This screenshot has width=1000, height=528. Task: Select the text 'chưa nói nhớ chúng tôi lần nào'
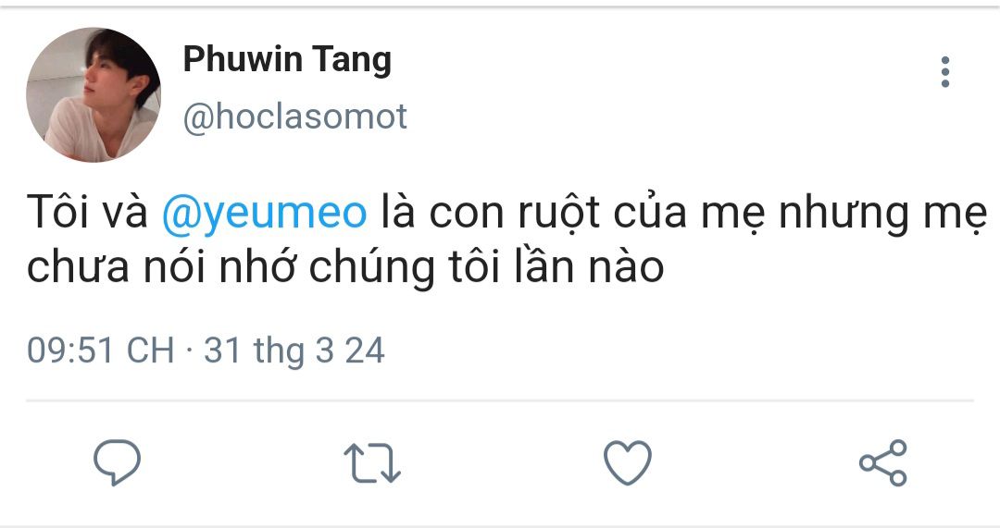[345, 267]
